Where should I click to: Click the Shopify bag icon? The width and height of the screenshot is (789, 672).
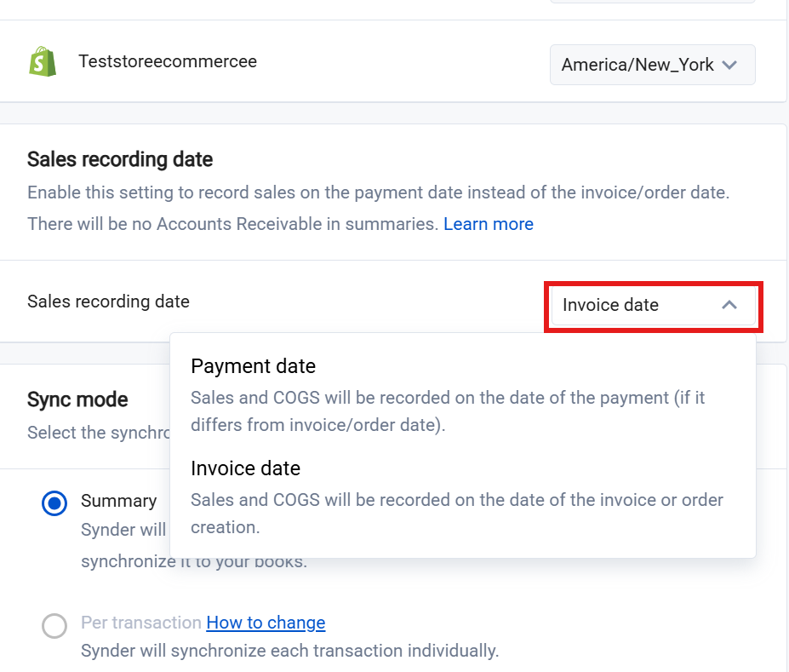tap(43, 62)
